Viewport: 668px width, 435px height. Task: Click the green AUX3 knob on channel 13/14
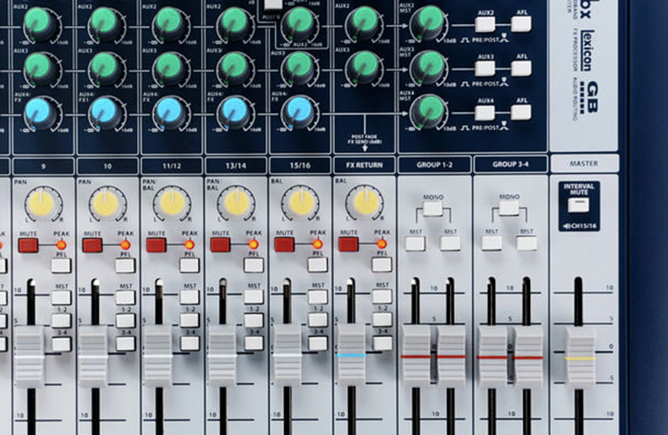coord(234,68)
